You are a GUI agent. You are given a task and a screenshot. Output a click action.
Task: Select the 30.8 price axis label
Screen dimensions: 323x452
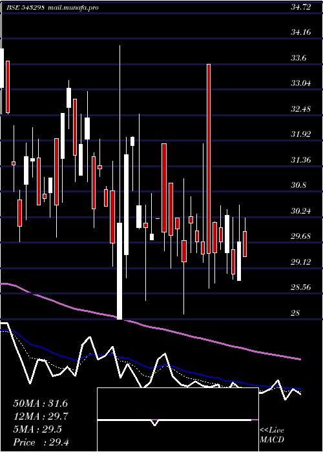click(298, 185)
